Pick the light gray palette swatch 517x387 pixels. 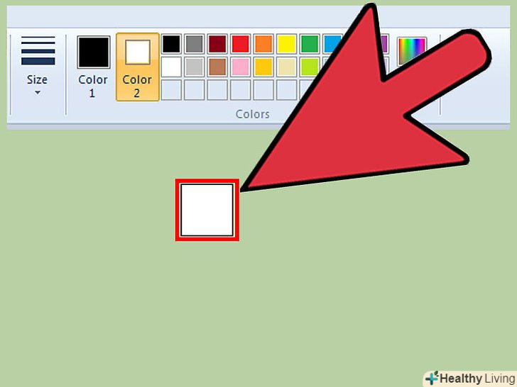click(x=194, y=67)
